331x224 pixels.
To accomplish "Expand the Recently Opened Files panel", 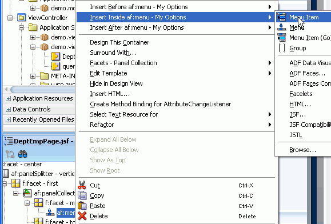I will click(8, 120).
